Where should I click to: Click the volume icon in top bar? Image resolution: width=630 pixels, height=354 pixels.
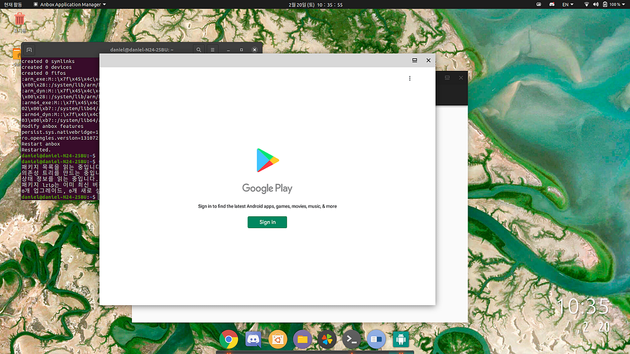(x=596, y=4)
